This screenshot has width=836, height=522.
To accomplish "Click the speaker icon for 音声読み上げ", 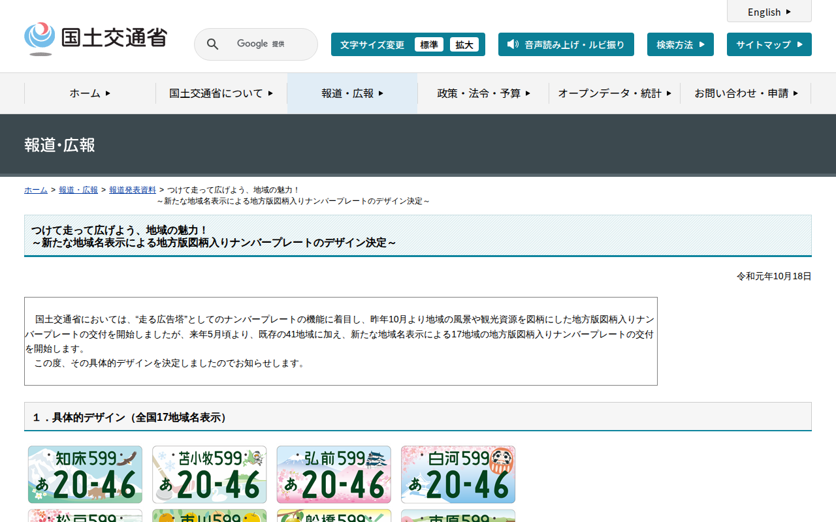I will 513,44.
